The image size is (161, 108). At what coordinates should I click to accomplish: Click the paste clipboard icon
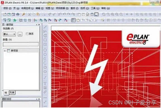click(38, 14)
